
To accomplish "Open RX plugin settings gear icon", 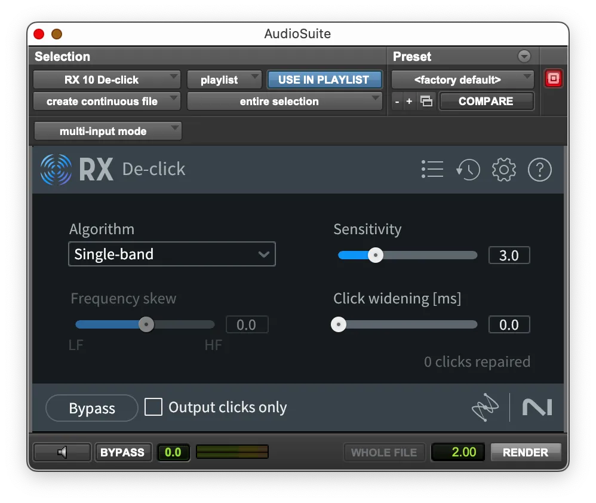I will (504, 169).
